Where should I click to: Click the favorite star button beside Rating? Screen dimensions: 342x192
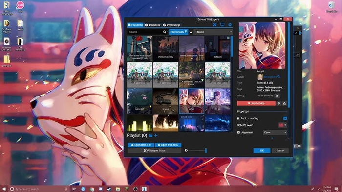point(277,96)
